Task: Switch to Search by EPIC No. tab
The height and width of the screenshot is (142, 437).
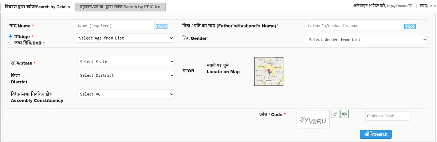Action: [121, 7]
